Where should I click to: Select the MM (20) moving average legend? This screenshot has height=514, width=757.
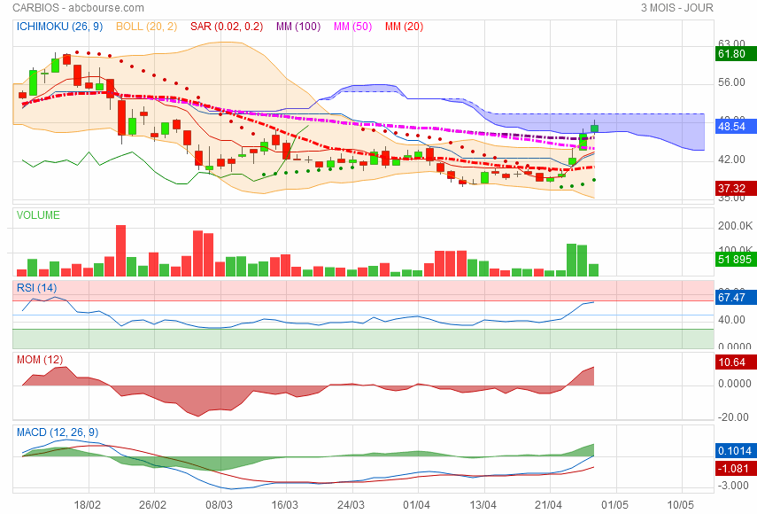[404, 27]
